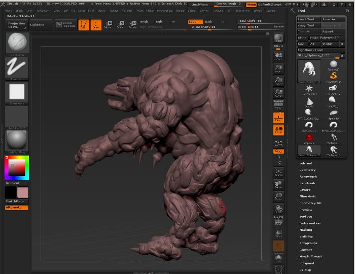355x274 pixels.
Task: Select the SimpleBrush tool icon
Action: click(x=333, y=78)
